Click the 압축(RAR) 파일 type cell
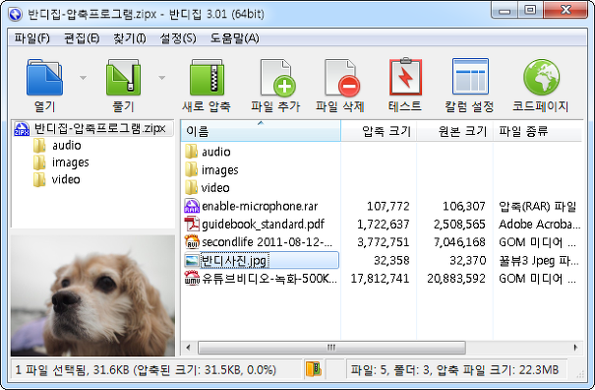595x390 pixels. 537,207
